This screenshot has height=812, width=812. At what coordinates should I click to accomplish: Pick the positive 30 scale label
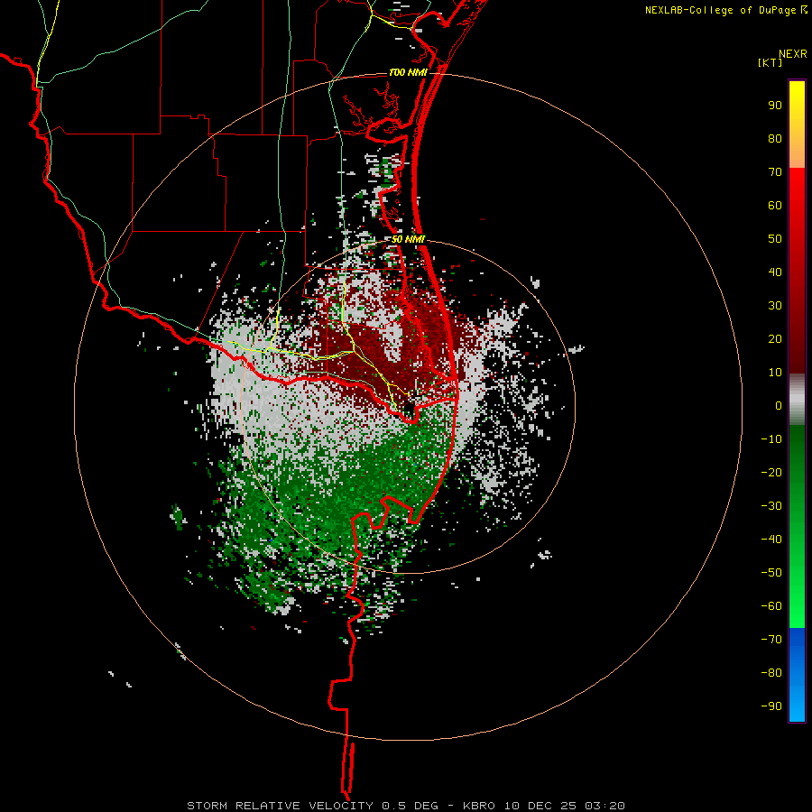pos(775,306)
